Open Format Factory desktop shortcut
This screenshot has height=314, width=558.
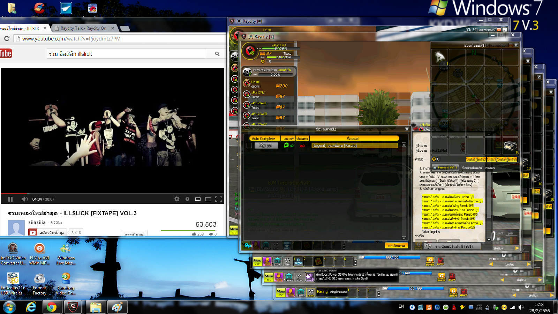[39, 284]
